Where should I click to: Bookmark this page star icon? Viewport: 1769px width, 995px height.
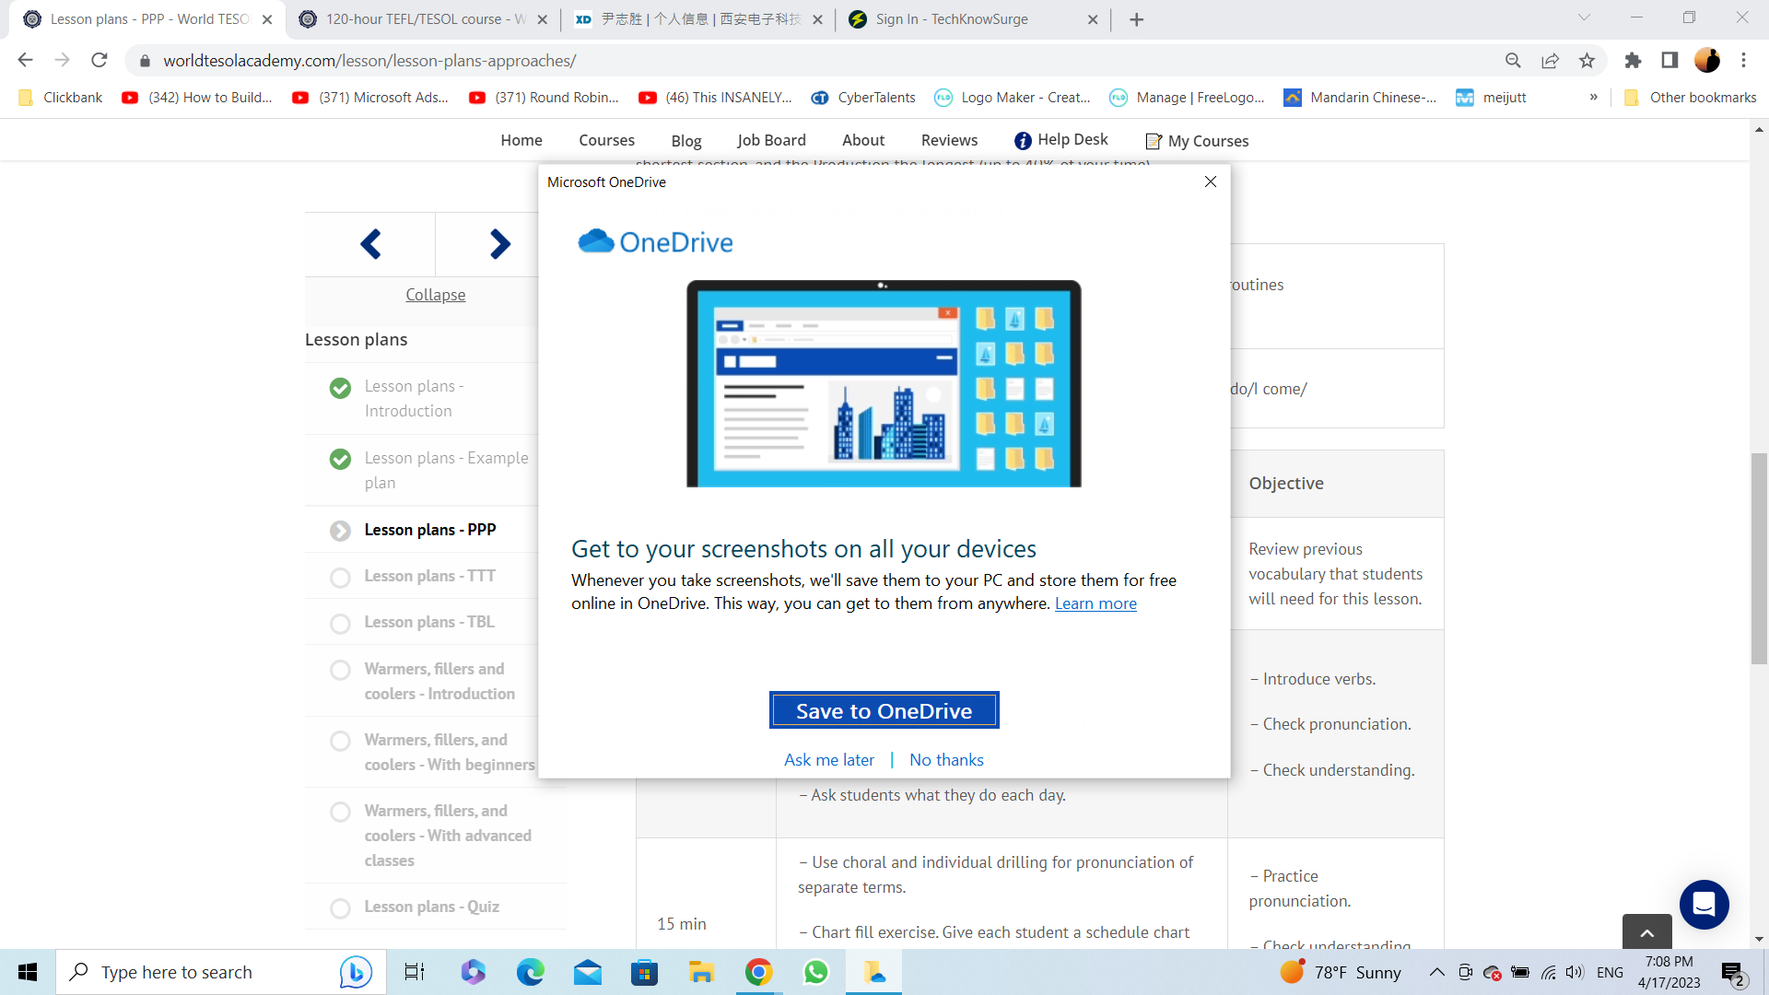[x=1587, y=60]
